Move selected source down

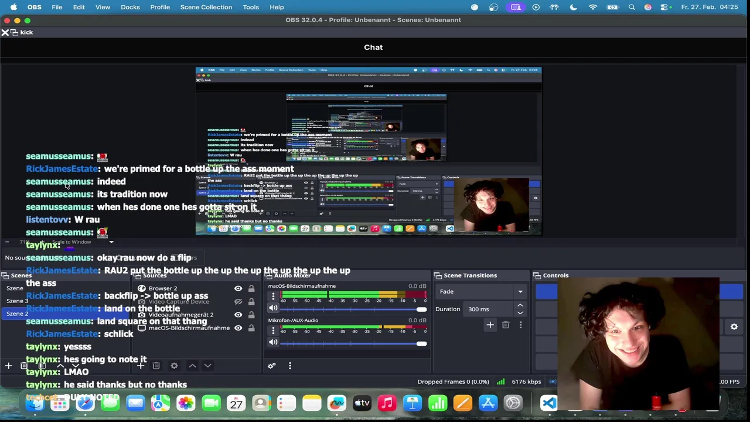(x=207, y=366)
